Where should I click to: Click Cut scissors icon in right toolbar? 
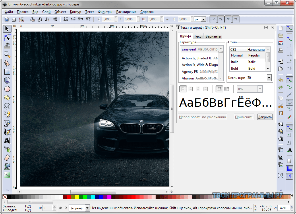tap(281, 106)
